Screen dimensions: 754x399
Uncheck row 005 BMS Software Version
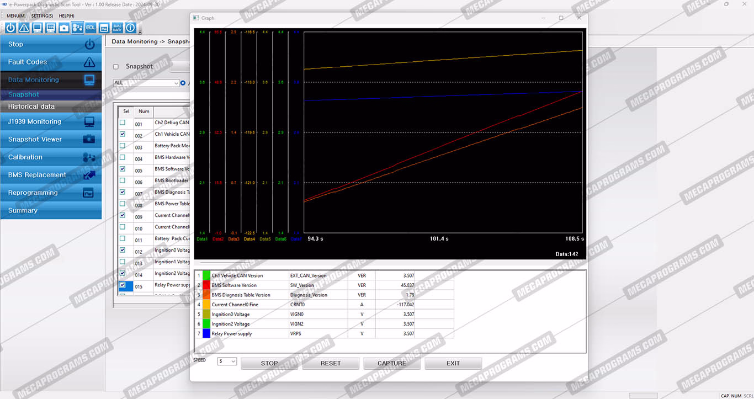coord(123,169)
